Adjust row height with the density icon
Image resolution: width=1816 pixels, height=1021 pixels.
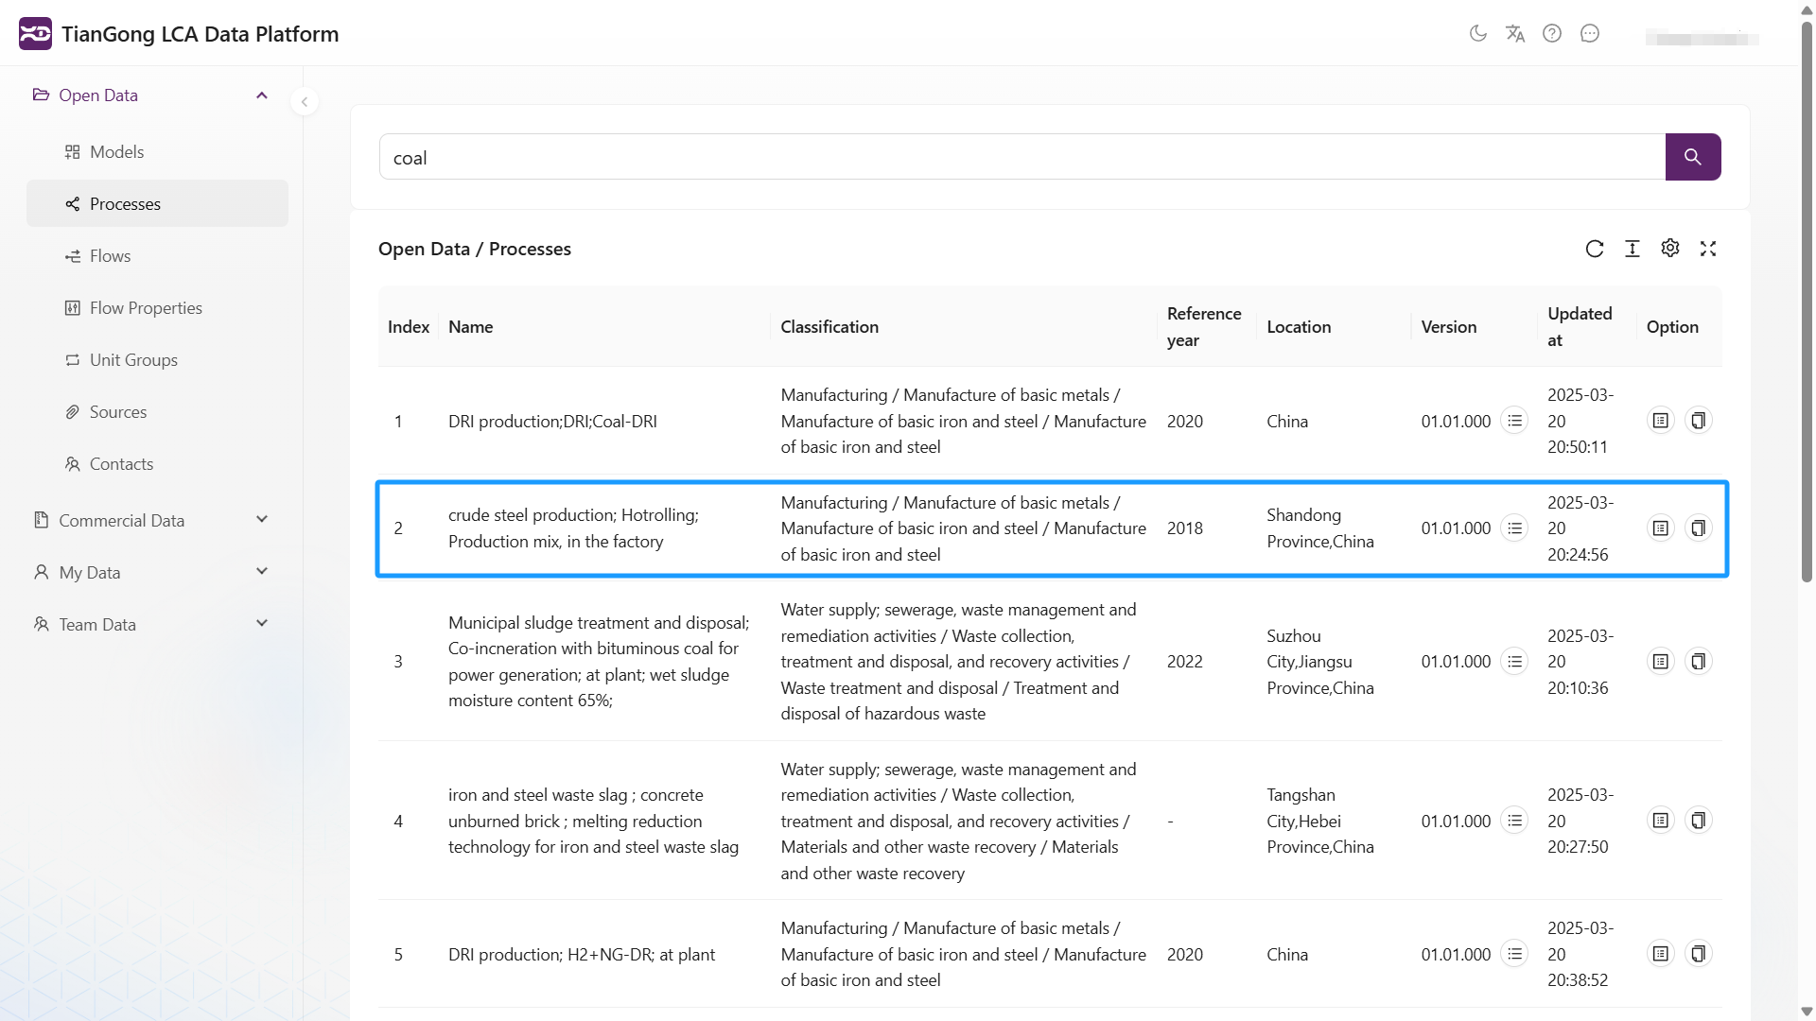(1633, 248)
